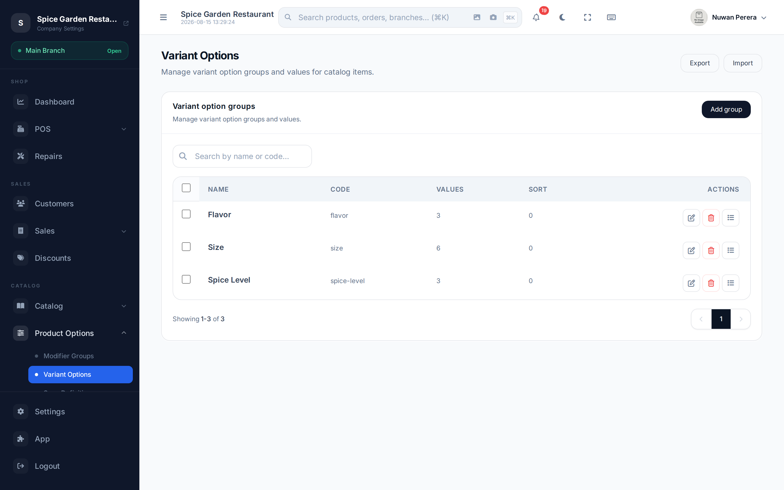
Task: Select all rows header checkbox
Action: (x=186, y=188)
